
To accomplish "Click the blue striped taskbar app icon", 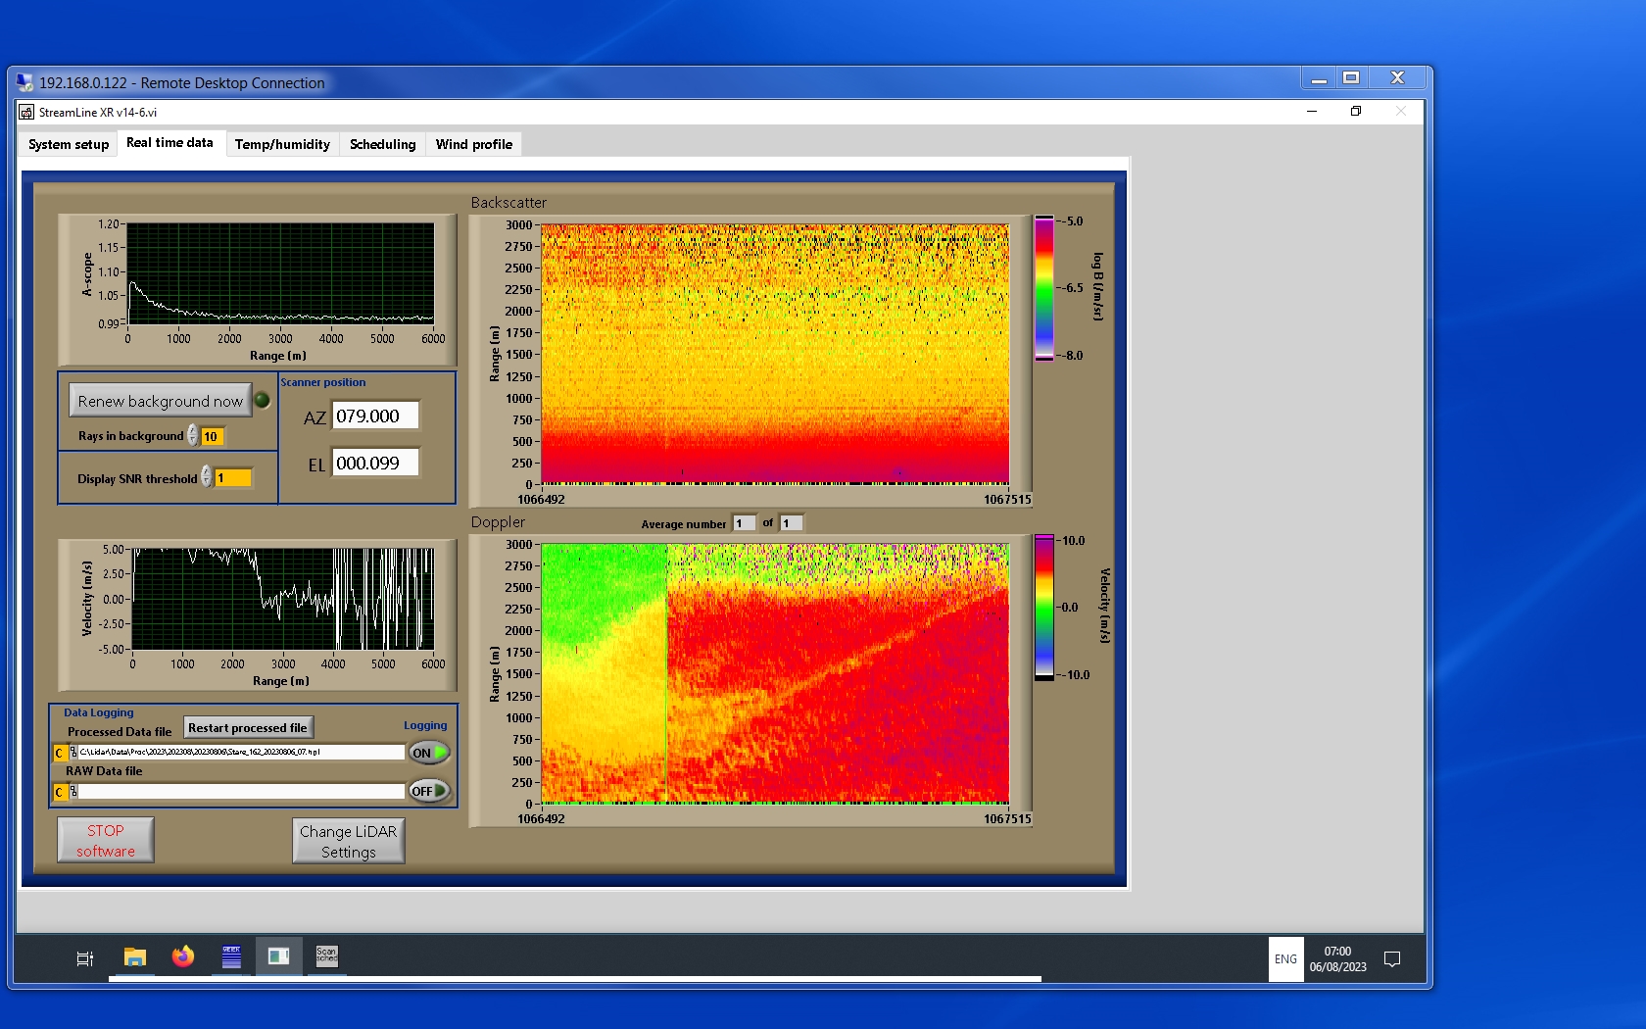I will pyautogui.click(x=231, y=956).
